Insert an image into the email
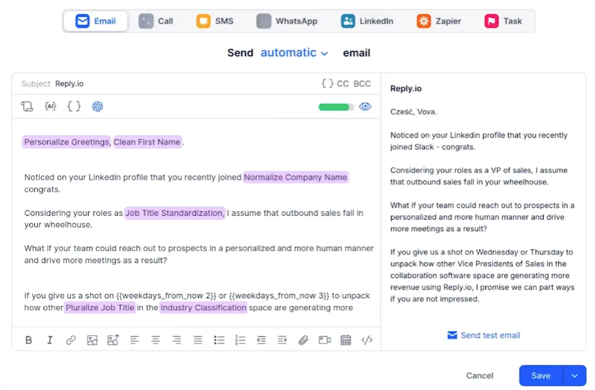 [92, 340]
